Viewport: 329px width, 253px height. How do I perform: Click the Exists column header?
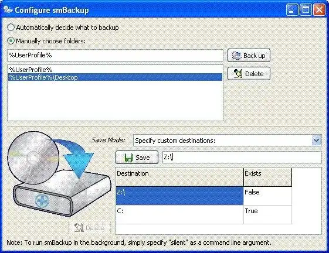[268, 177]
